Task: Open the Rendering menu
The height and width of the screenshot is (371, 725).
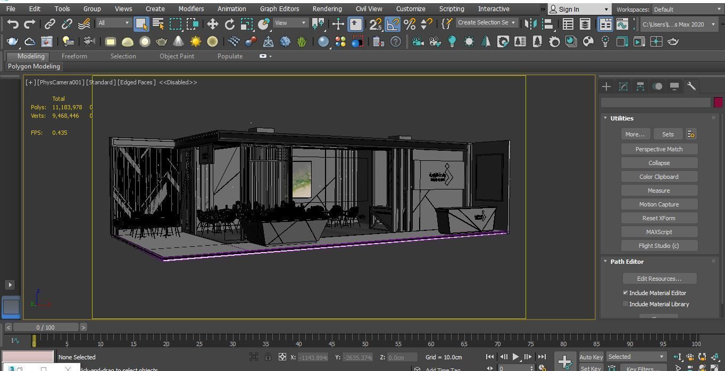Action: (x=327, y=9)
